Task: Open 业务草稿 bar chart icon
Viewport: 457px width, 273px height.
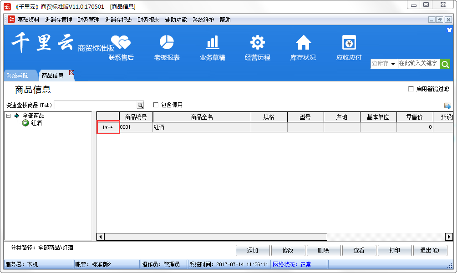Action: click(212, 43)
